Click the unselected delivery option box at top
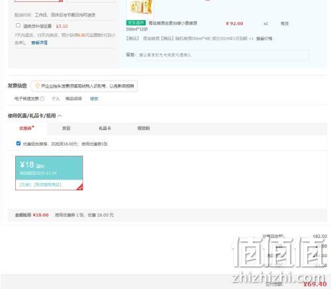Image resolution: width=331 pixels, height=289 pixels. tap(91, 1)
